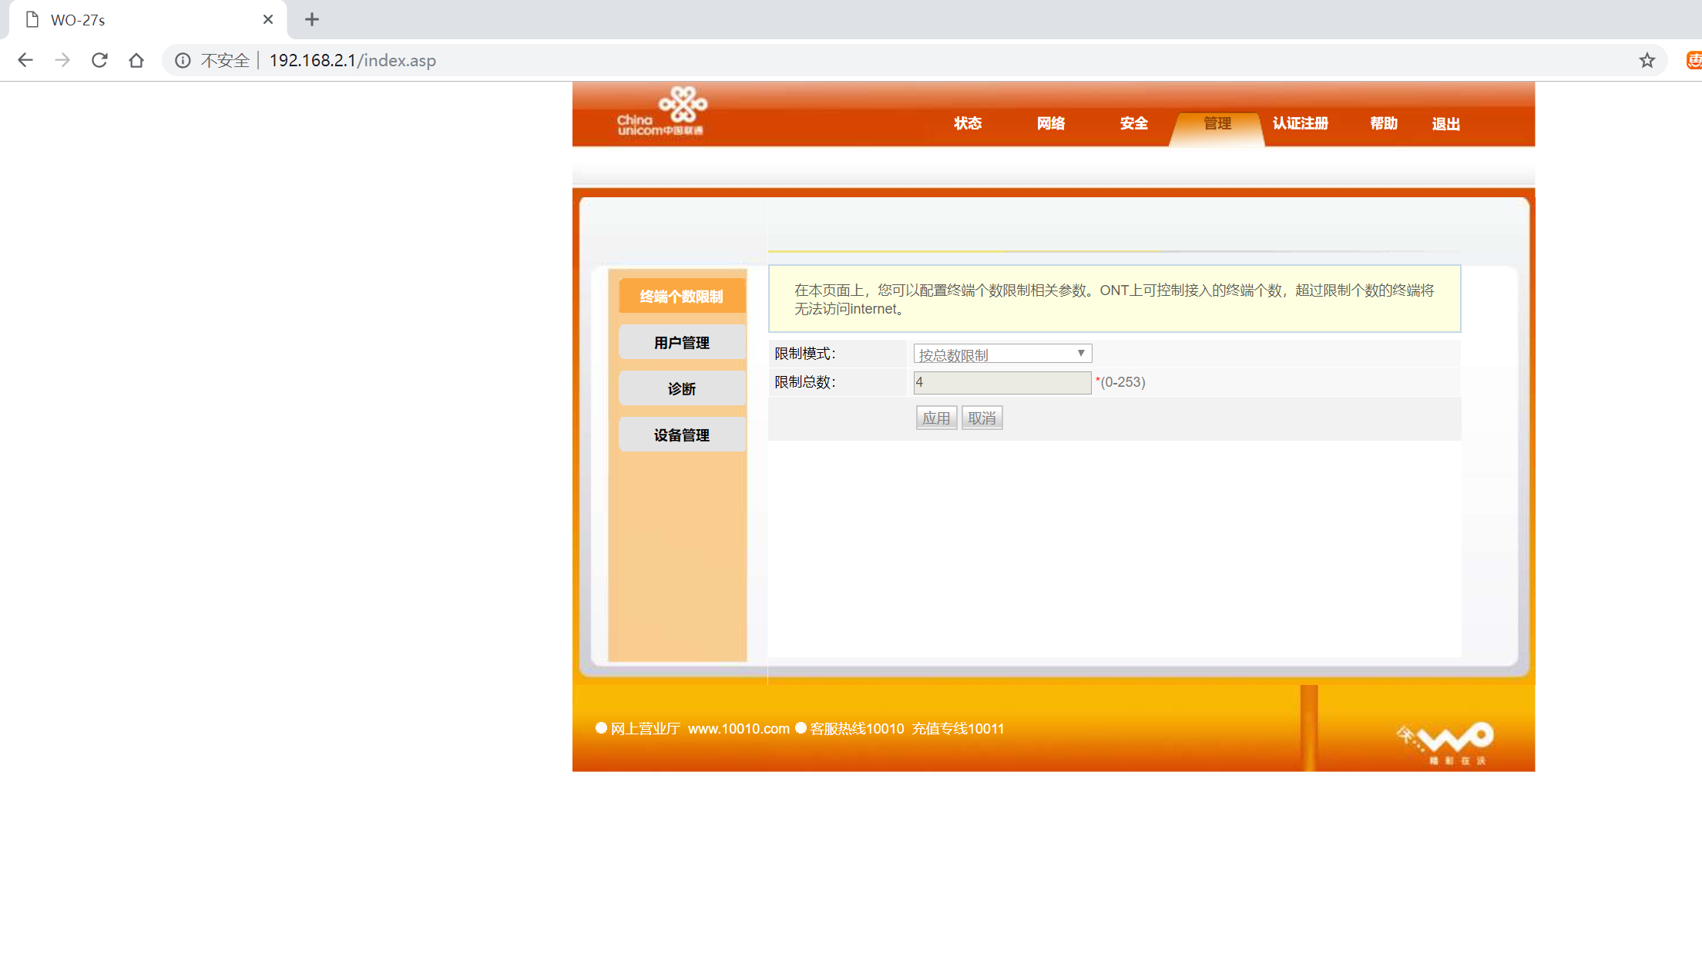Click the WO logo in the footer
This screenshot has height=967, width=1702.
[1445, 743]
